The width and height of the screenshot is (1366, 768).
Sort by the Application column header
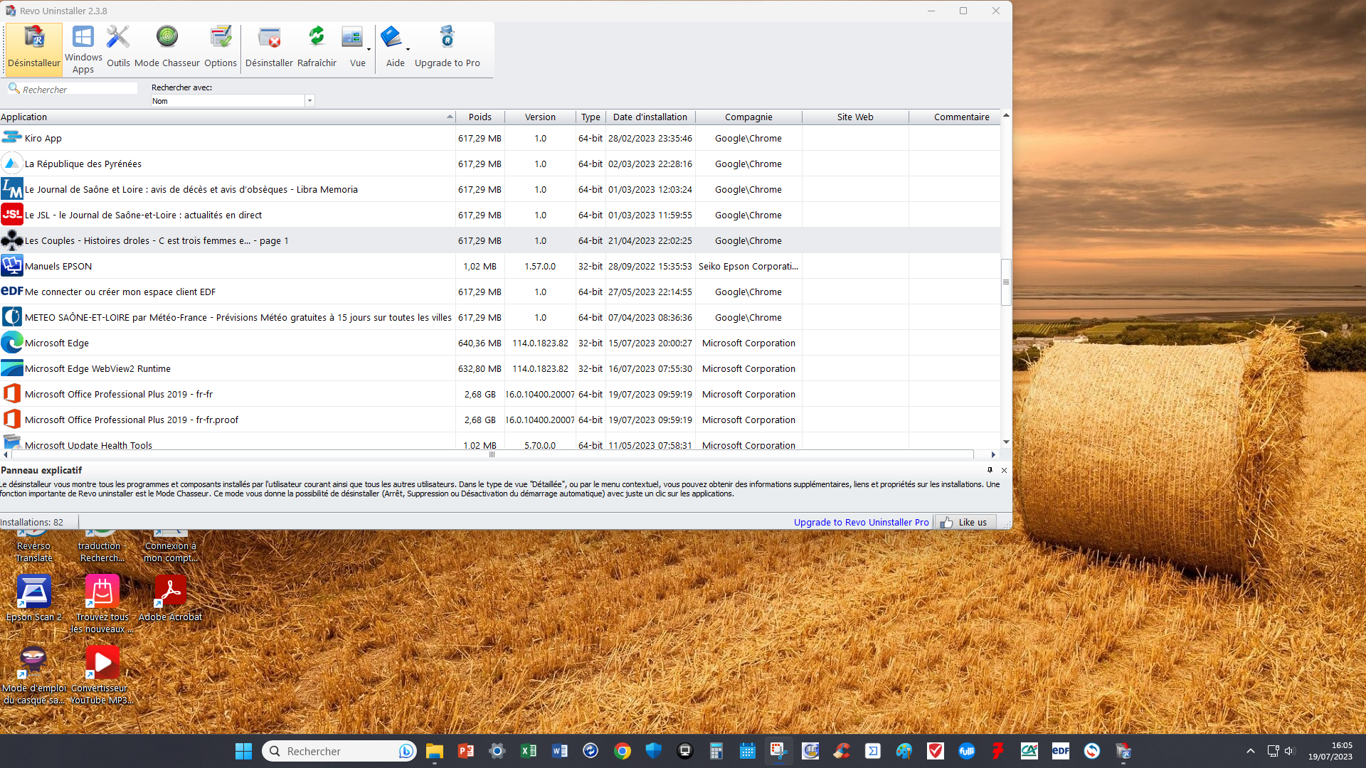(x=228, y=117)
